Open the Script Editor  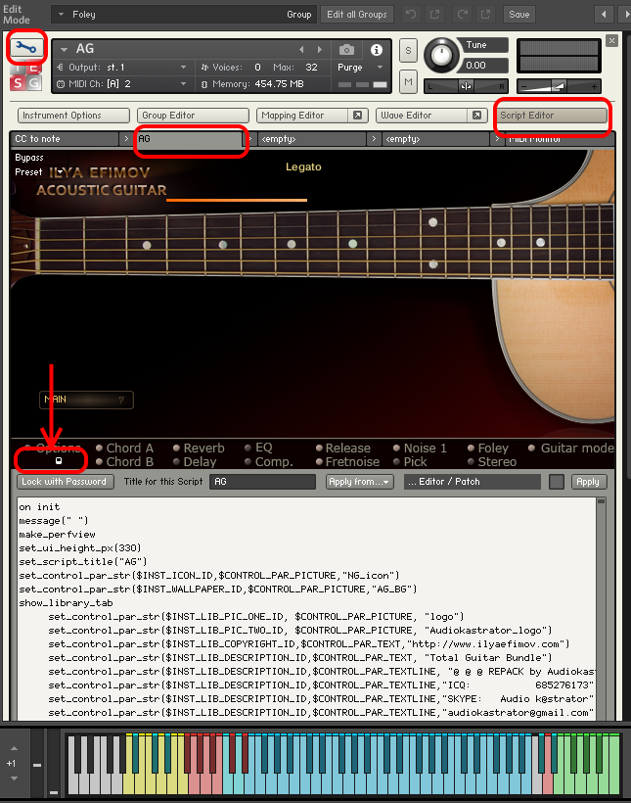[551, 116]
